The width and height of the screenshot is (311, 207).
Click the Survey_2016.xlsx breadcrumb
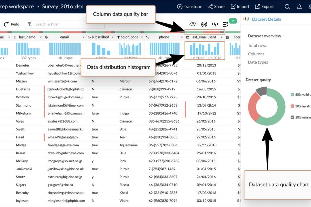tap(63, 7)
